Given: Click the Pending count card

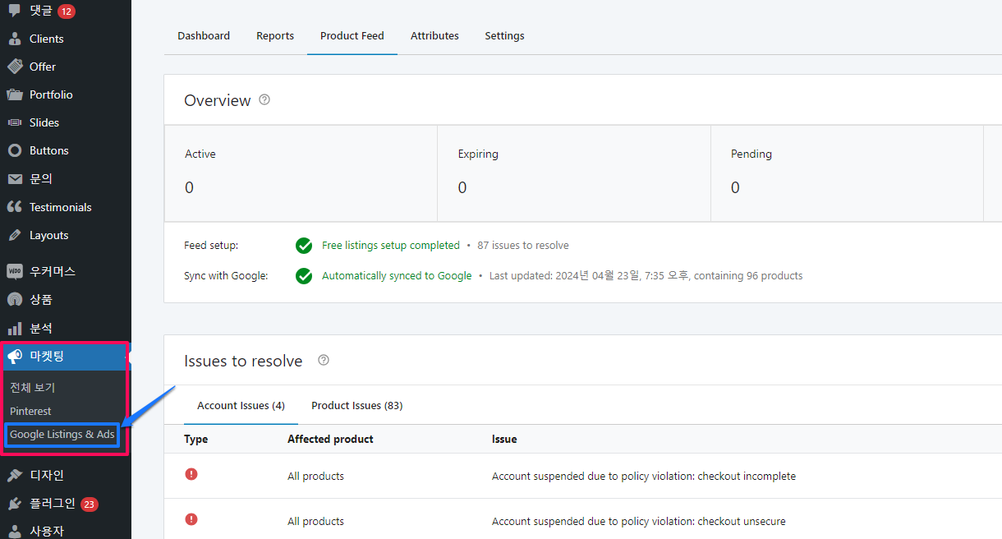Looking at the screenshot, I should click(847, 173).
